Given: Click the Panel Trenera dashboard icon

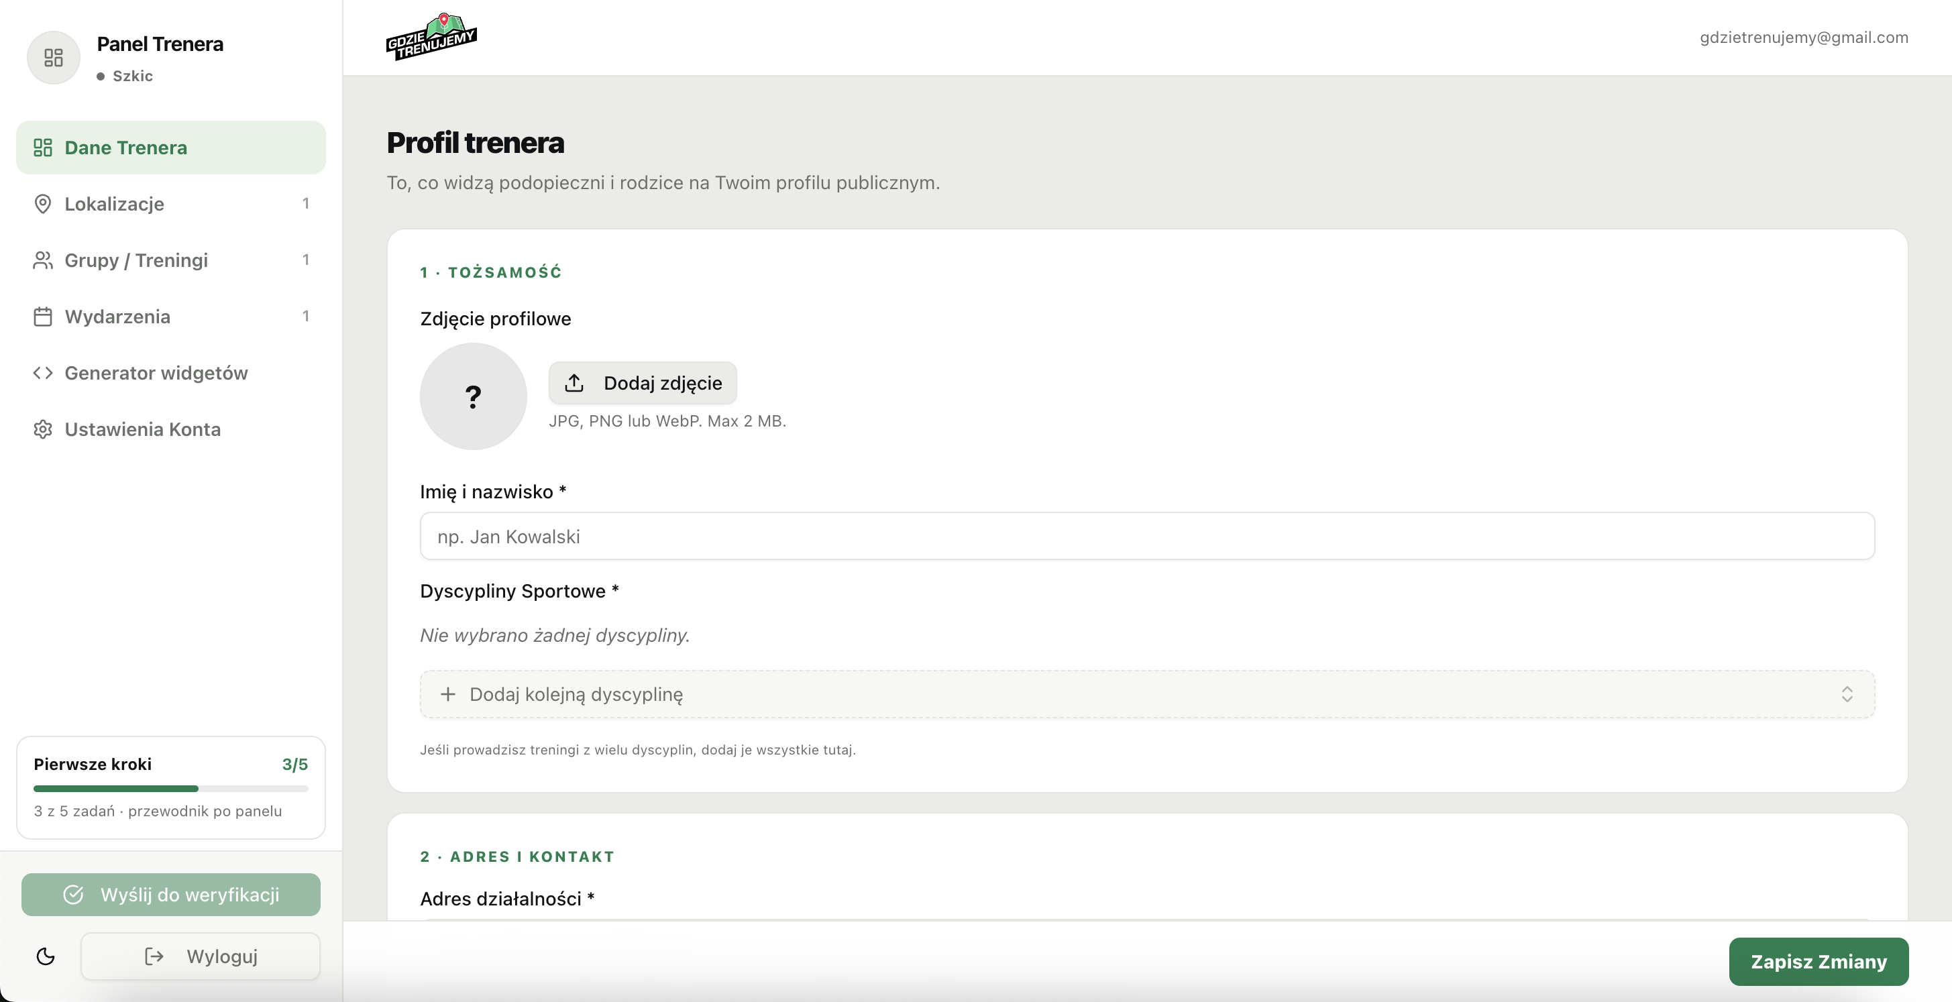Looking at the screenshot, I should click(x=53, y=58).
